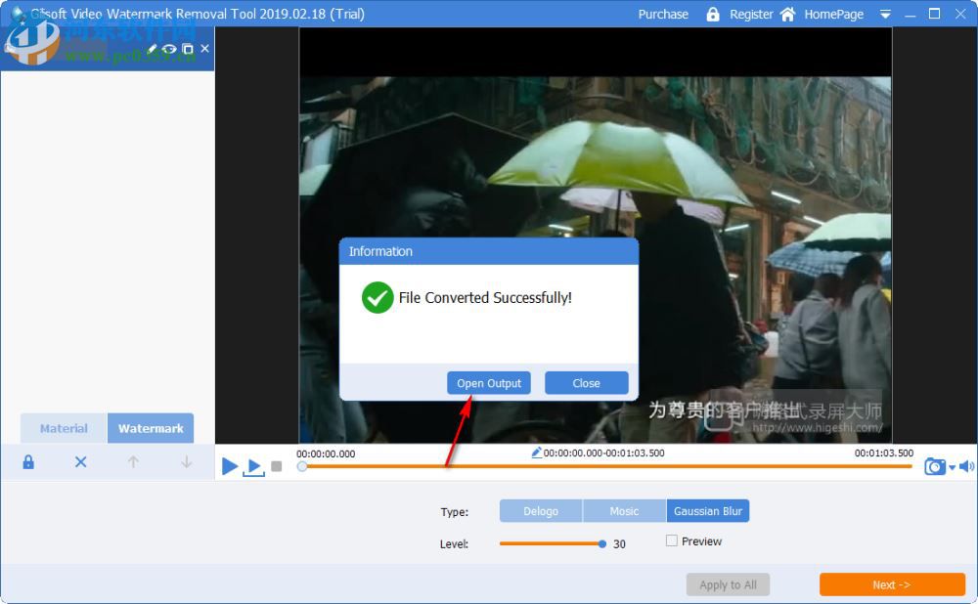Take a snapshot with the camera icon

click(937, 466)
